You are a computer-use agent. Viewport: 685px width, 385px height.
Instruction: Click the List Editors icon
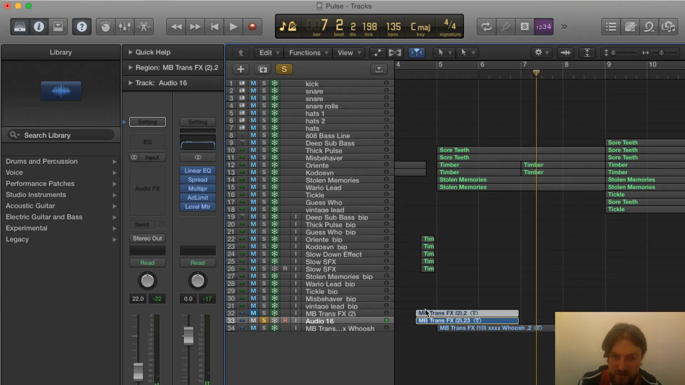pos(611,27)
